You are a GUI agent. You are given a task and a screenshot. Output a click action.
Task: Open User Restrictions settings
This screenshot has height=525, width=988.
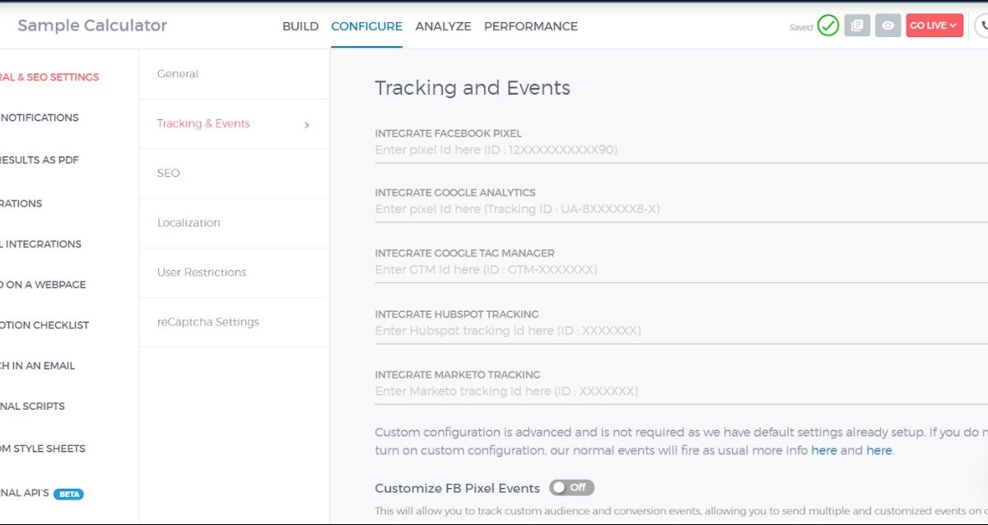[202, 272]
